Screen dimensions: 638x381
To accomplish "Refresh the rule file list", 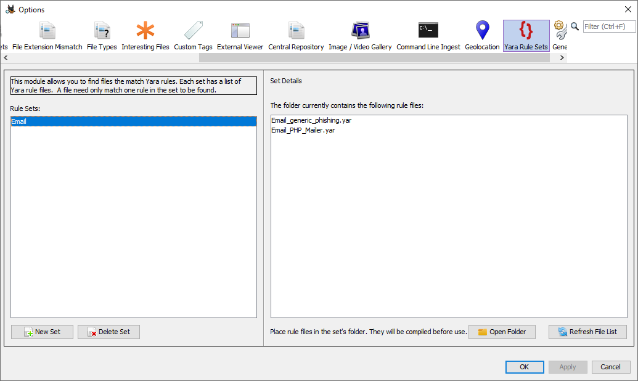I will pyautogui.click(x=587, y=332).
